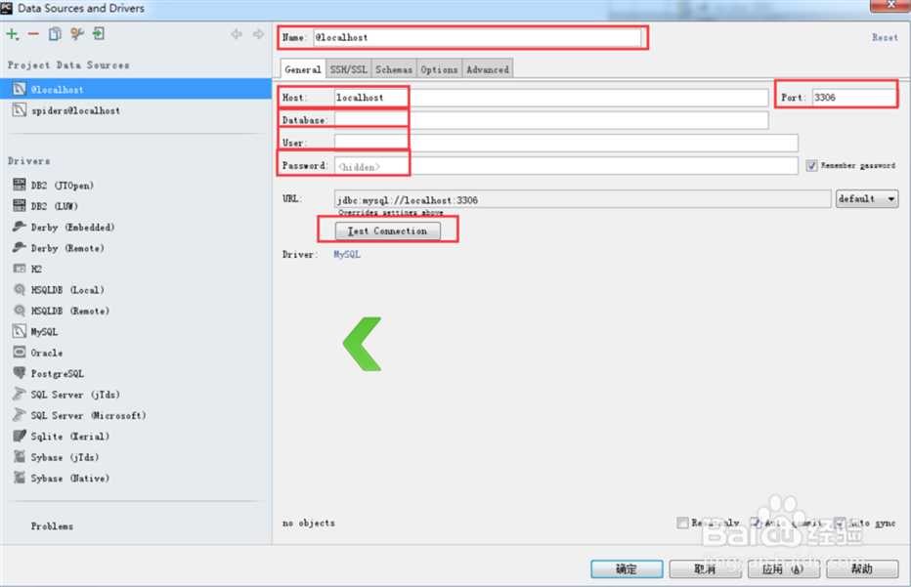
Task: Click the Test Connection button
Action: (x=387, y=231)
